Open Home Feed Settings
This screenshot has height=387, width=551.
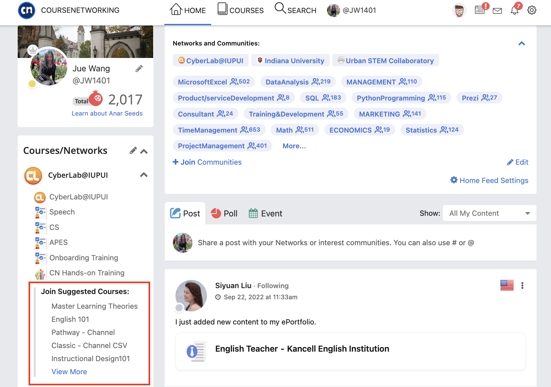(489, 180)
